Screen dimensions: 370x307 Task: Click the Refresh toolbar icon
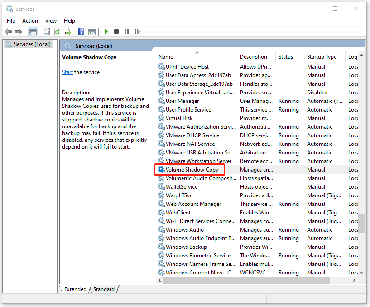pos(57,32)
